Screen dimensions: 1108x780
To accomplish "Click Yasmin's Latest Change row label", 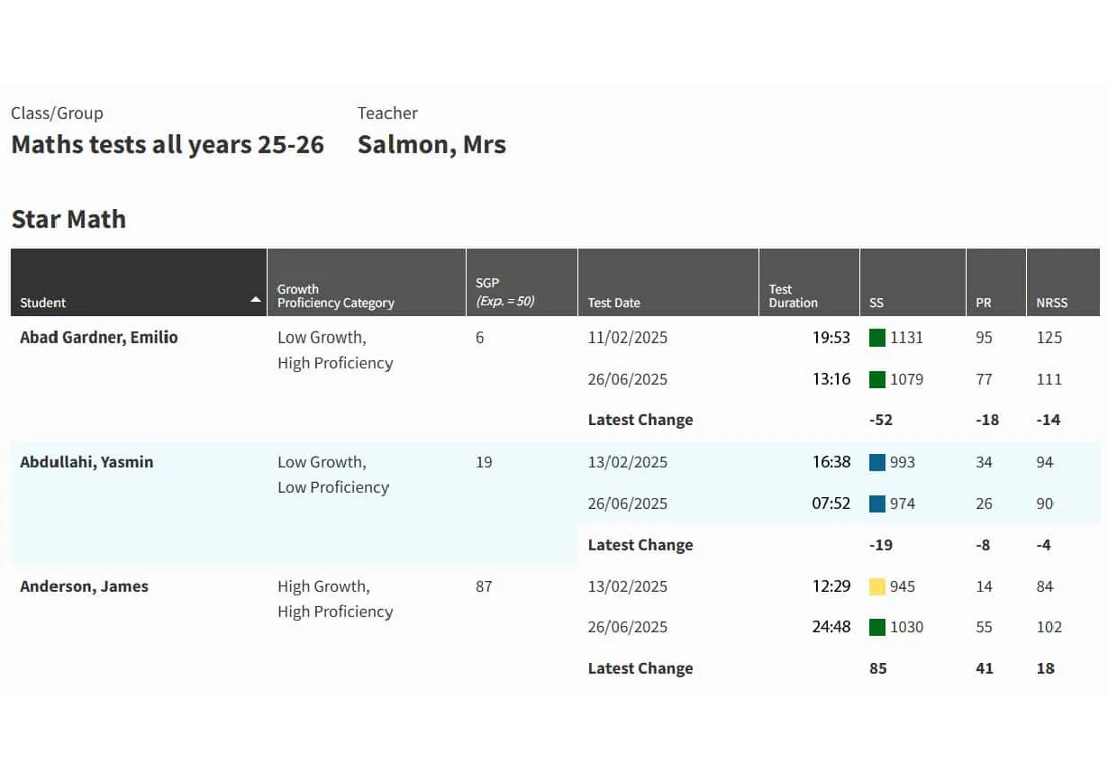I will pos(640,545).
